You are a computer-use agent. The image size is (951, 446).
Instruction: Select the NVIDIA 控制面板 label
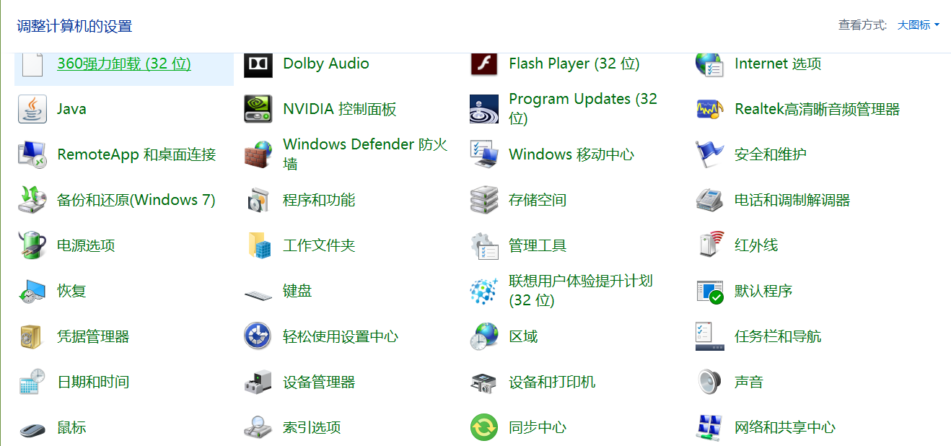point(340,109)
